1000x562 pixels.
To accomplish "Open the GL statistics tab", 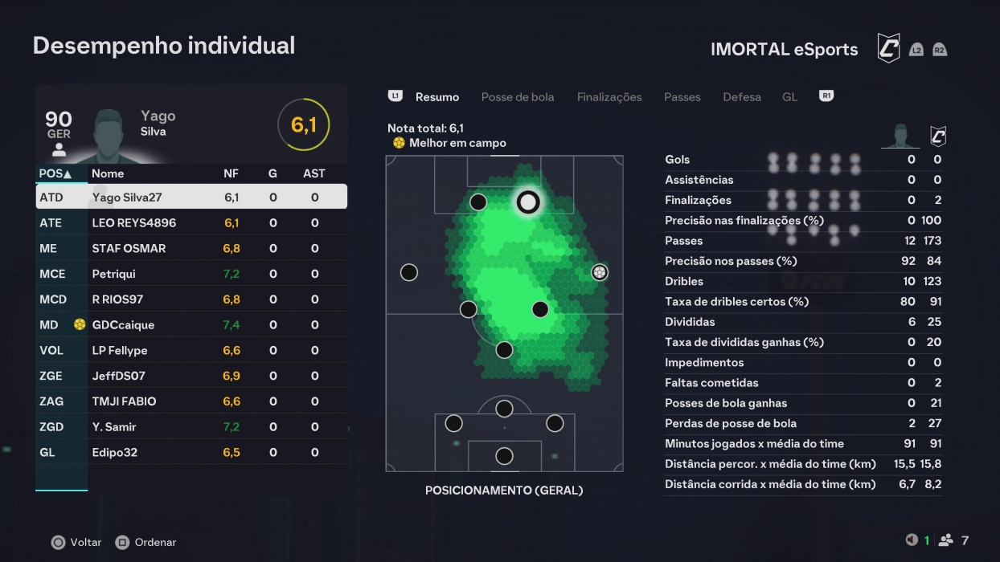I will click(789, 96).
